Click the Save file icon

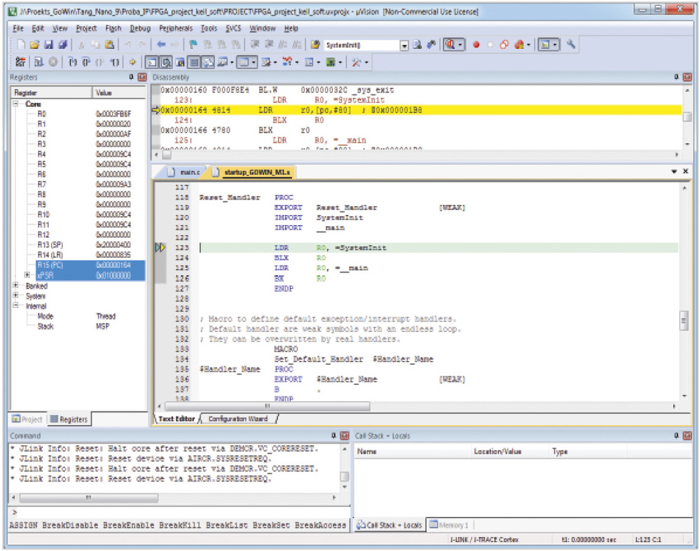pos(48,45)
